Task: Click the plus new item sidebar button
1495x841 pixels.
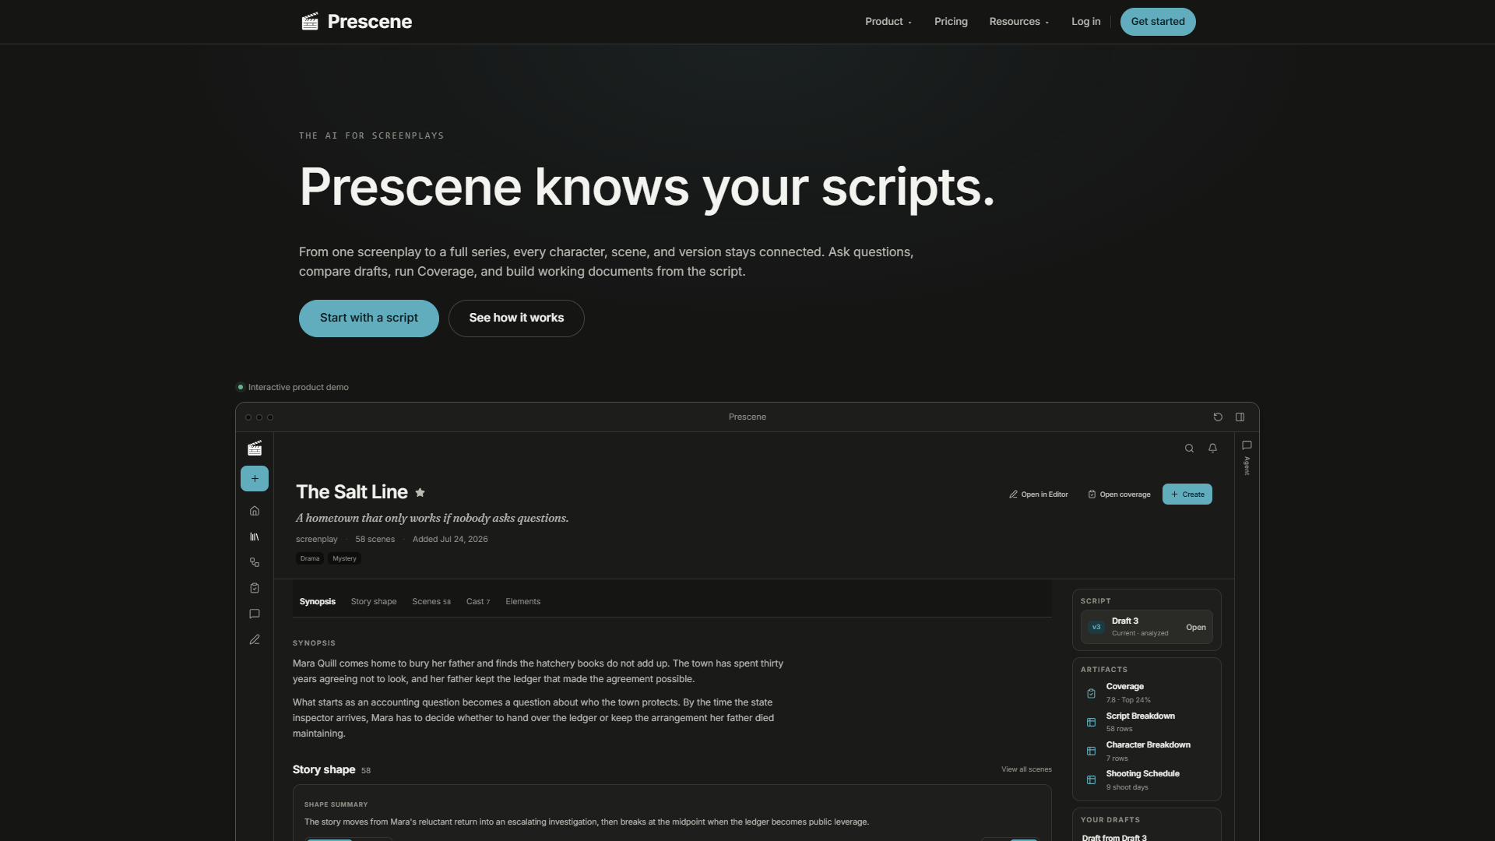Action: coord(255,479)
